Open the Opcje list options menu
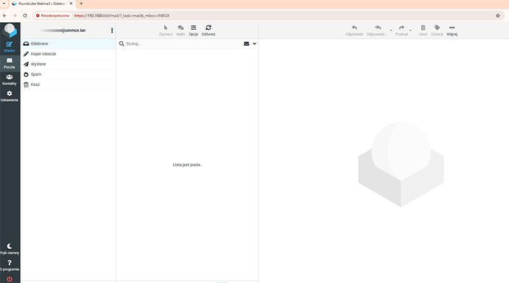This screenshot has height=283, width=509. (193, 30)
